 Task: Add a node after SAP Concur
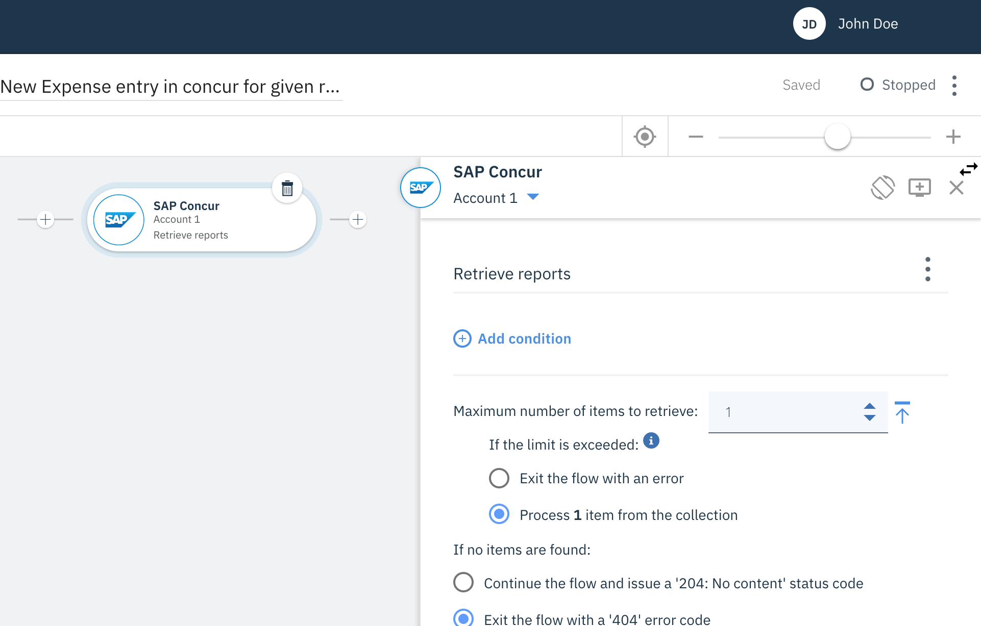pos(358,220)
